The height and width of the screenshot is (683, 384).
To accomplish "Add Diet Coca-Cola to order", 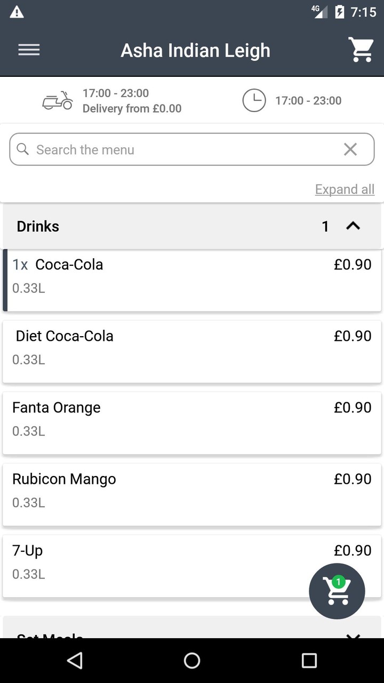I will [x=192, y=351].
